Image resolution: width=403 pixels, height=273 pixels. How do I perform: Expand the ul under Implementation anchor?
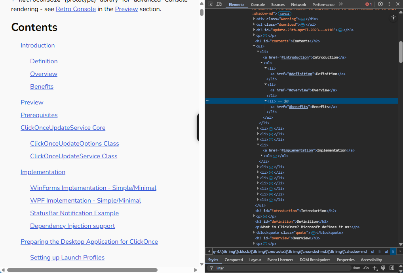(x=262, y=155)
